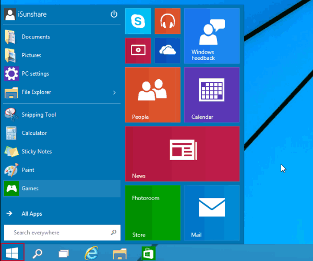Launch Snipping Tool

(x=62, y=115)
